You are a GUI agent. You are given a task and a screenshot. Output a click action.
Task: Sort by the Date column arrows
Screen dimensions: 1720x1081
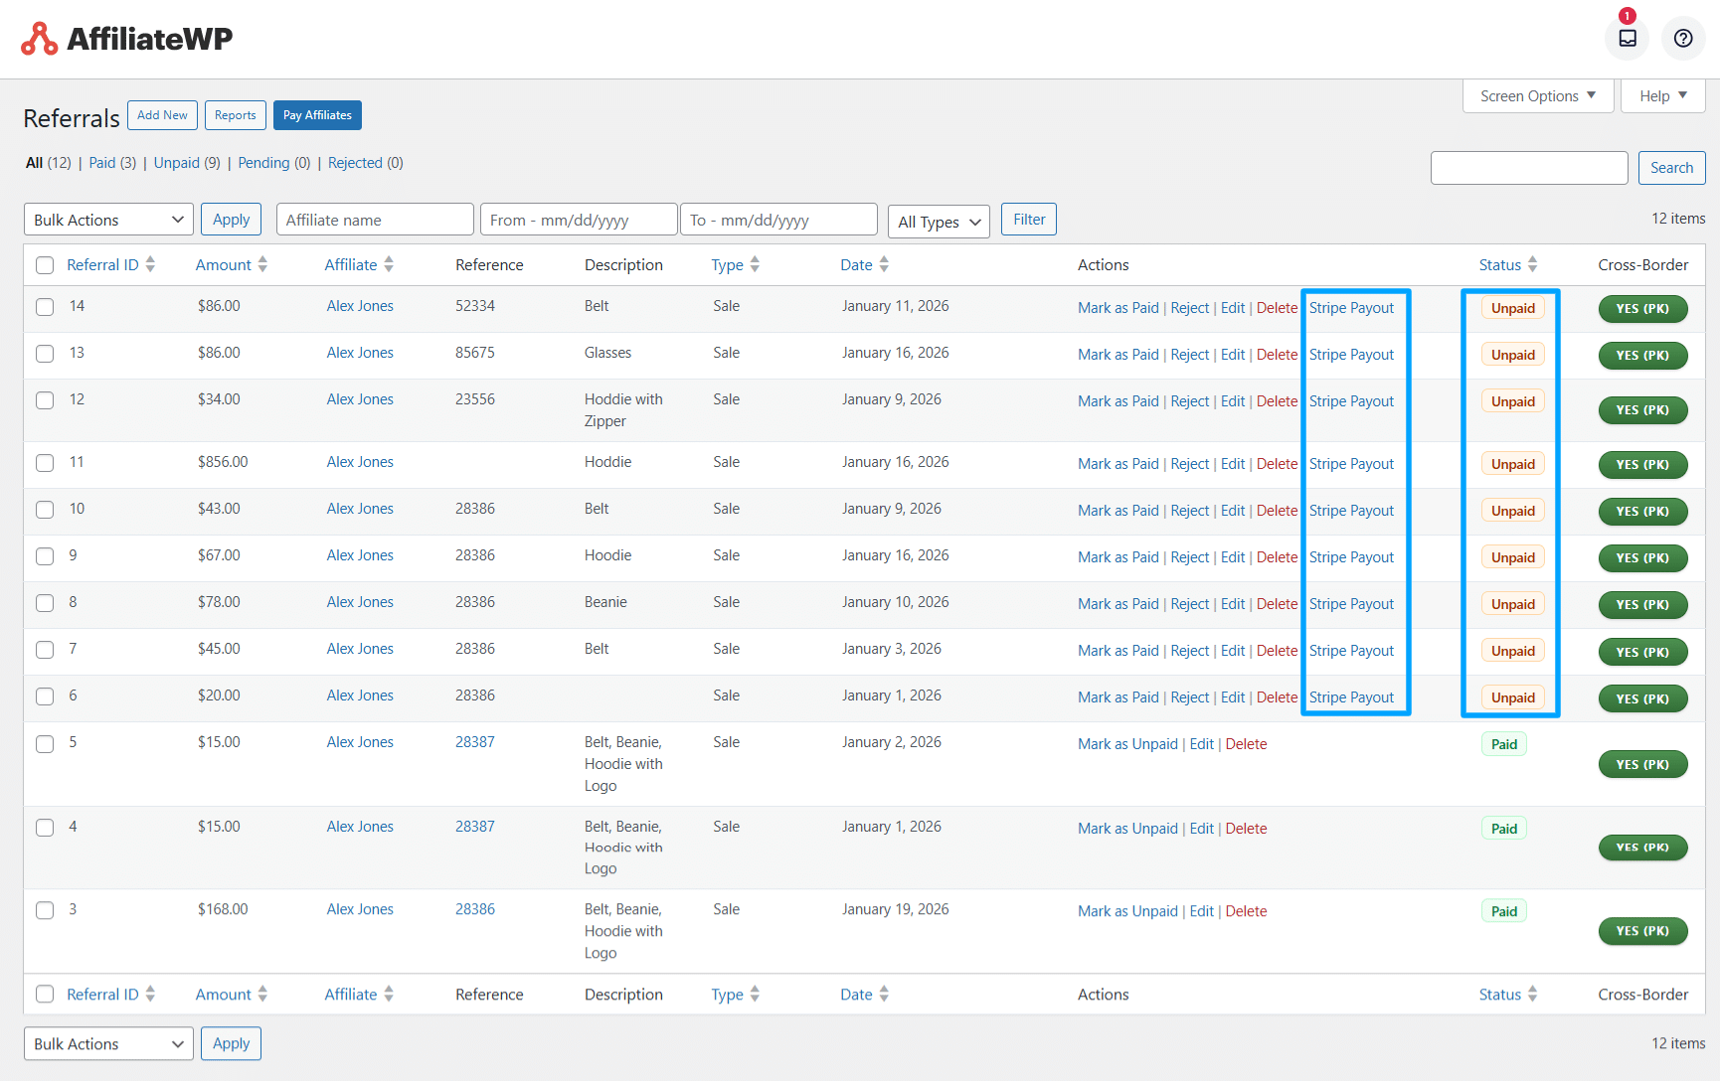pos(885,264)
